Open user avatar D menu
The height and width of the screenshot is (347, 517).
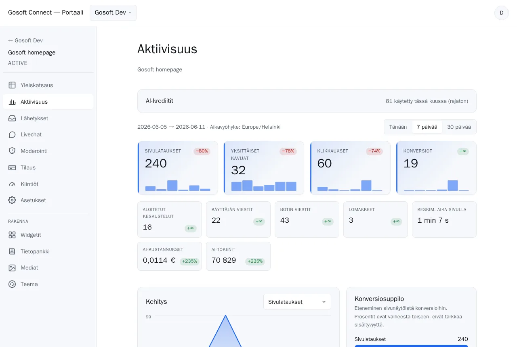click(x=502, y=13)
